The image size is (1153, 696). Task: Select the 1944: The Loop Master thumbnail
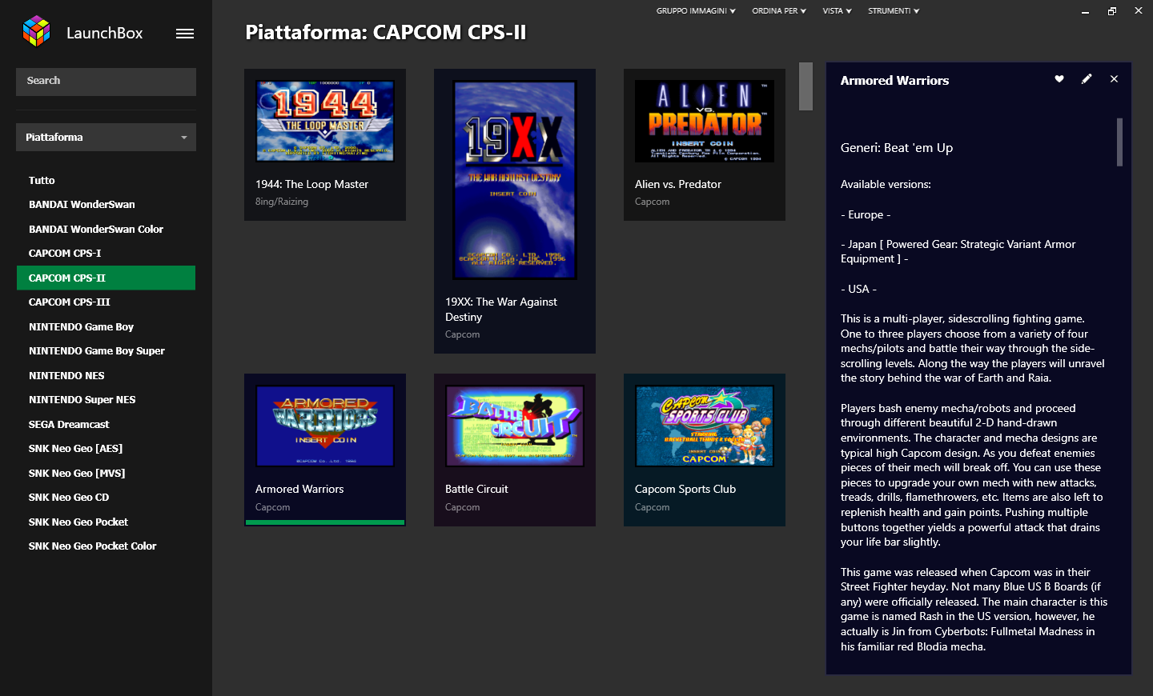click(325, 121)
